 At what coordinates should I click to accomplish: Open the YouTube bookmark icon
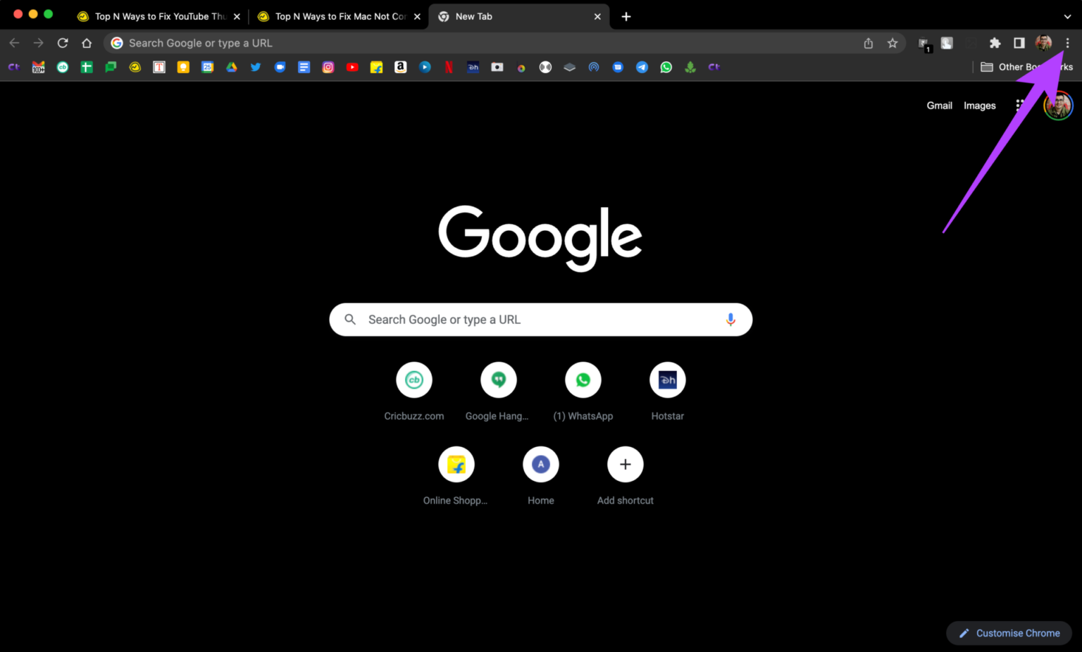(352, 67)
